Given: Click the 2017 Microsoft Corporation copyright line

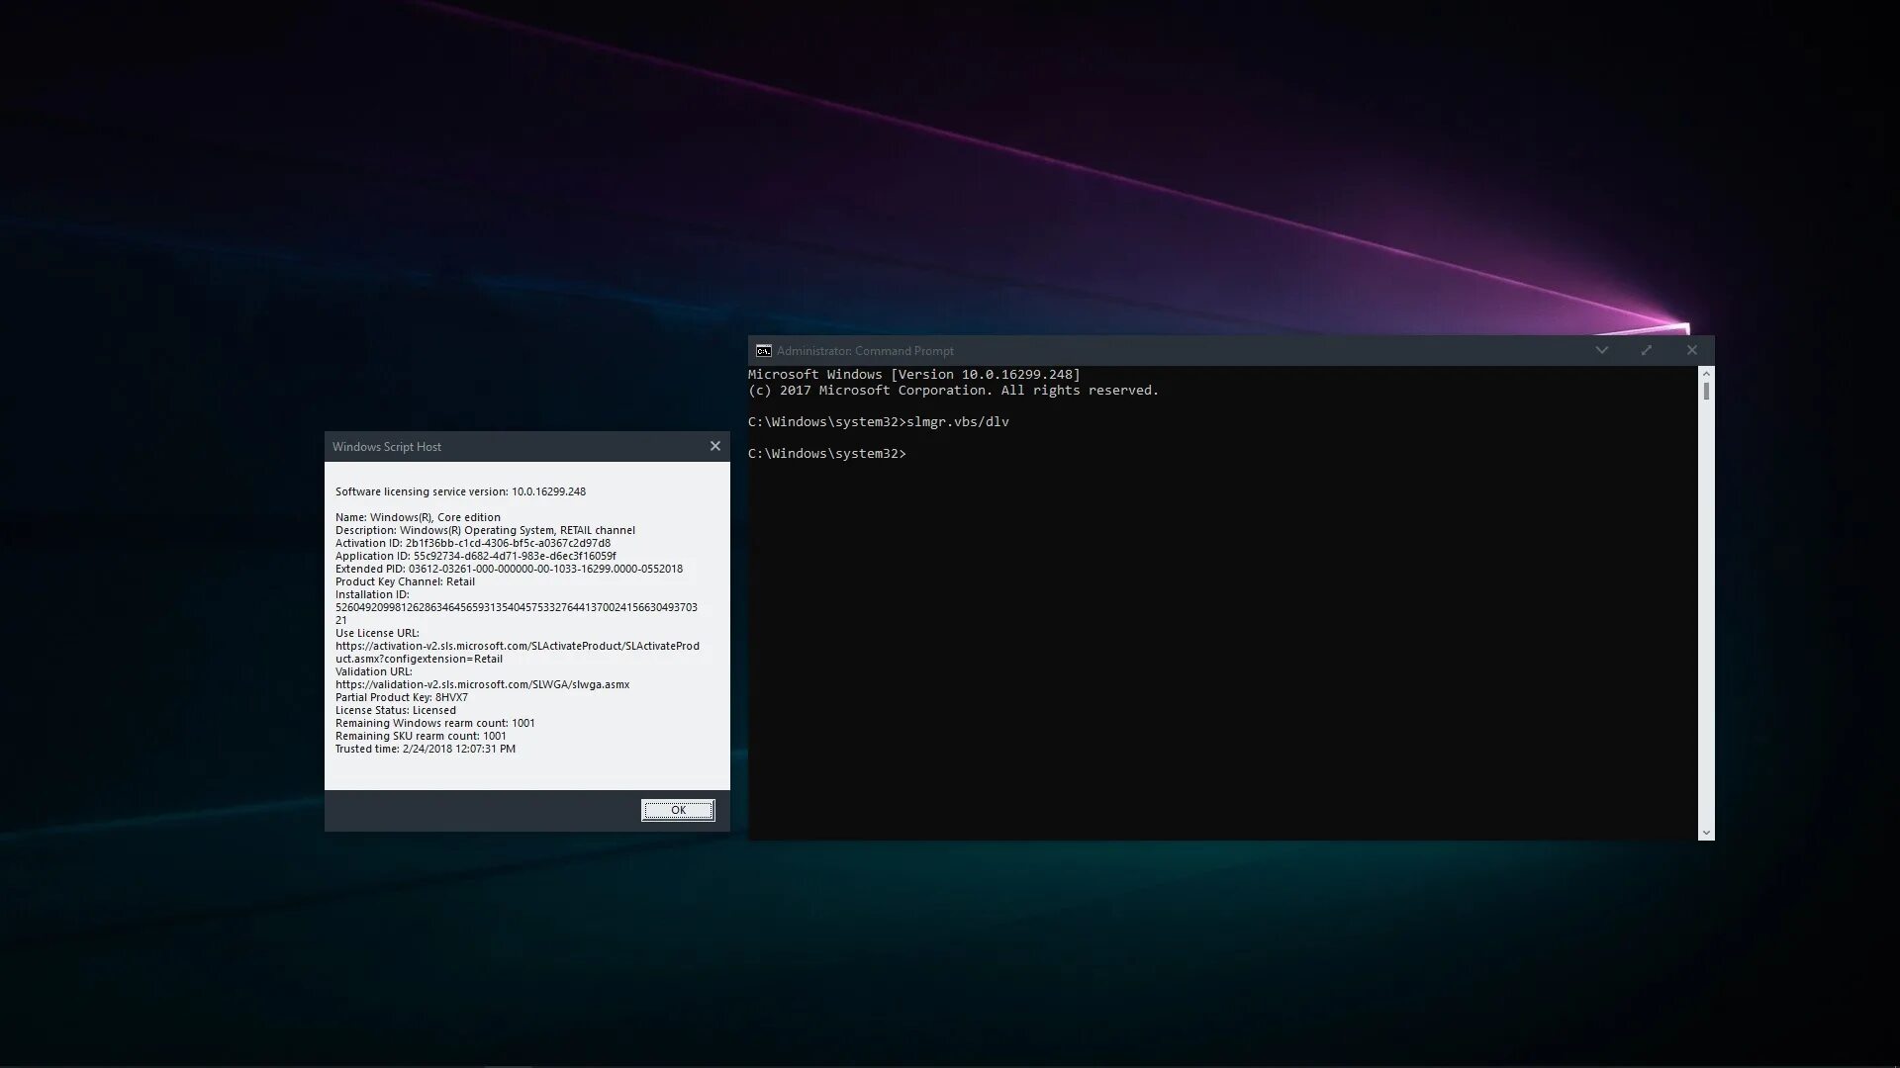Looking at the screenshot, I should 953,391.
